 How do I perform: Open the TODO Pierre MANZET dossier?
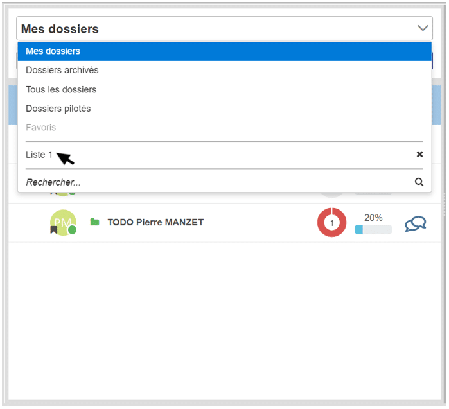pyautogui.click(x=155, y=222)
